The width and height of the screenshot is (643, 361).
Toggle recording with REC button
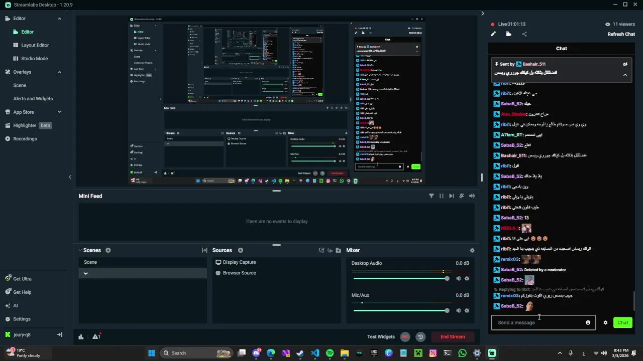tap(405, 337)
